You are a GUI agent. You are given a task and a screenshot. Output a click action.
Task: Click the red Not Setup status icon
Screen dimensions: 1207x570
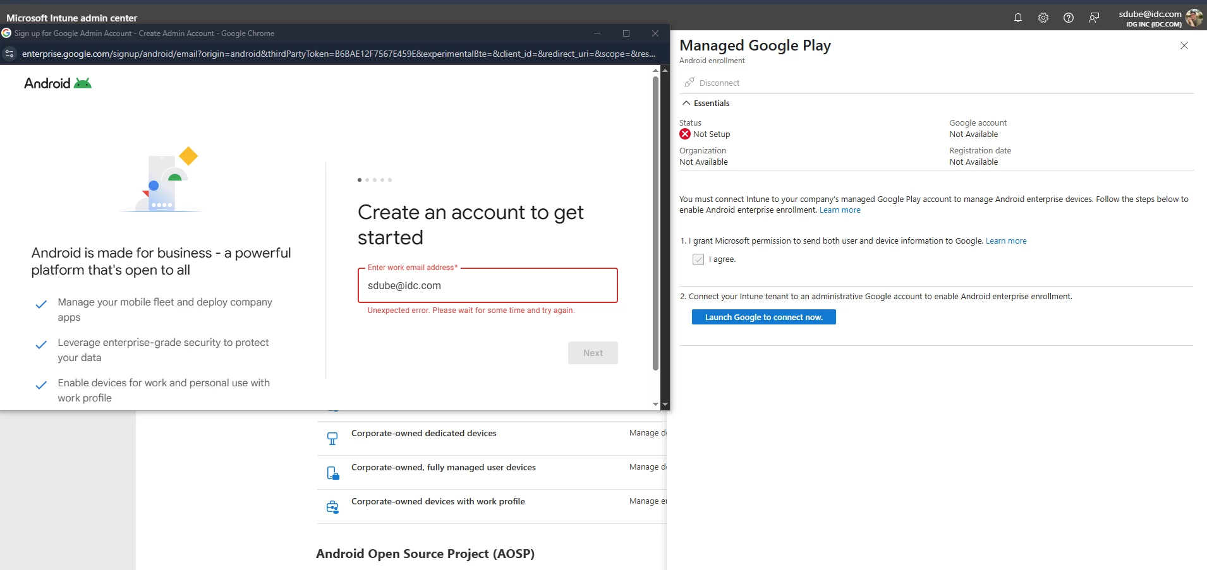coord(685,134)
